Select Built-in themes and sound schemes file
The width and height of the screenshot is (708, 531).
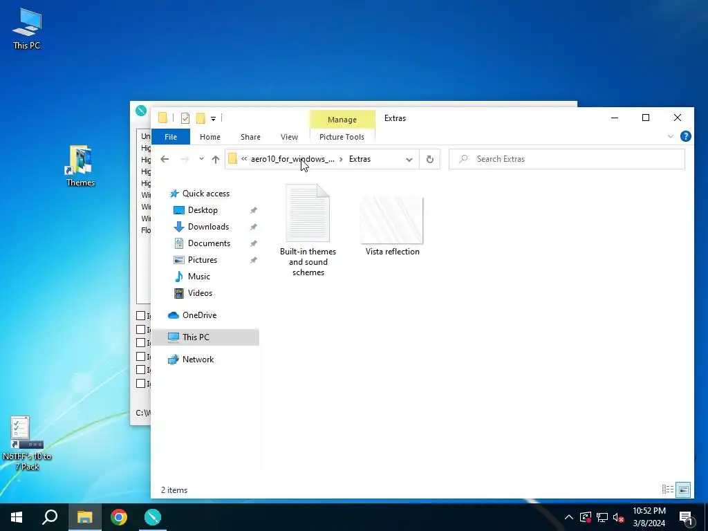(308, 230)
